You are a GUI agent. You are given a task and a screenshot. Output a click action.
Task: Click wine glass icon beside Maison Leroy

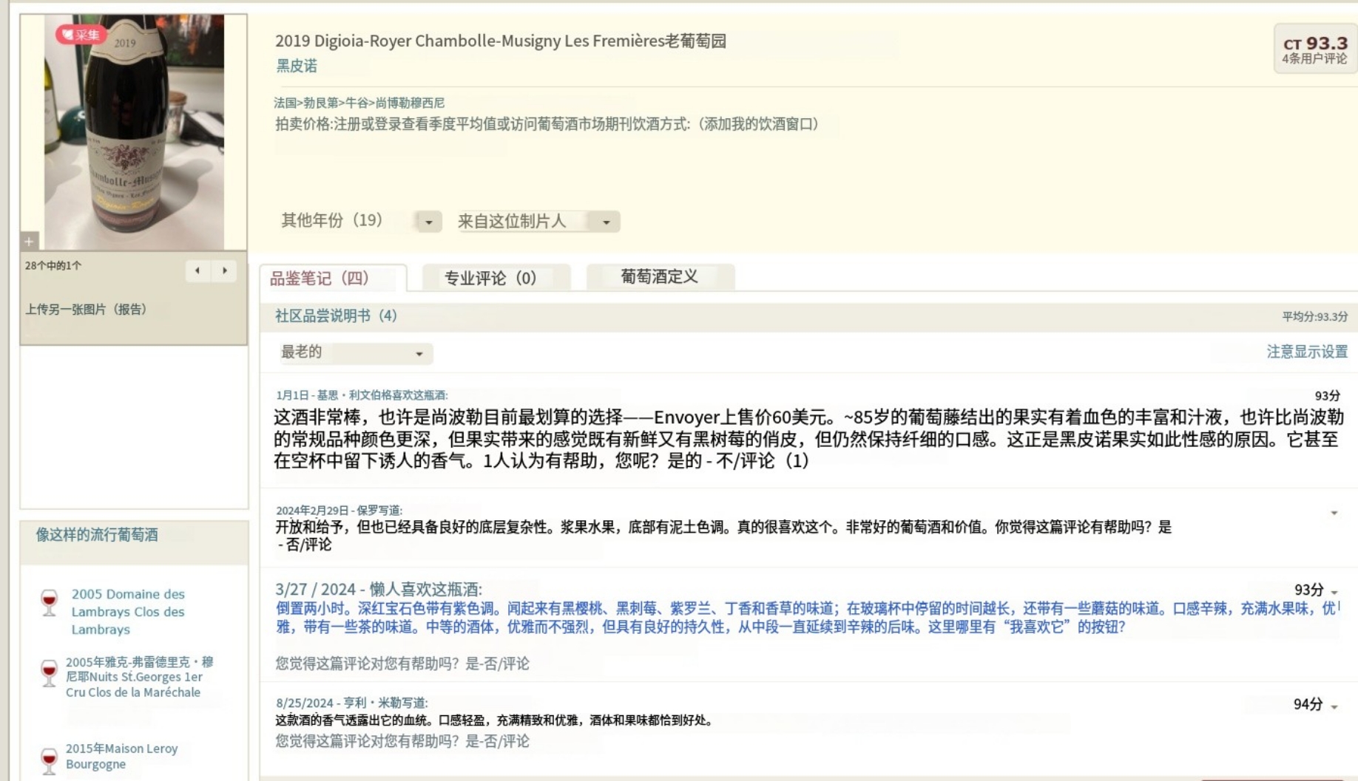[49, 760]
